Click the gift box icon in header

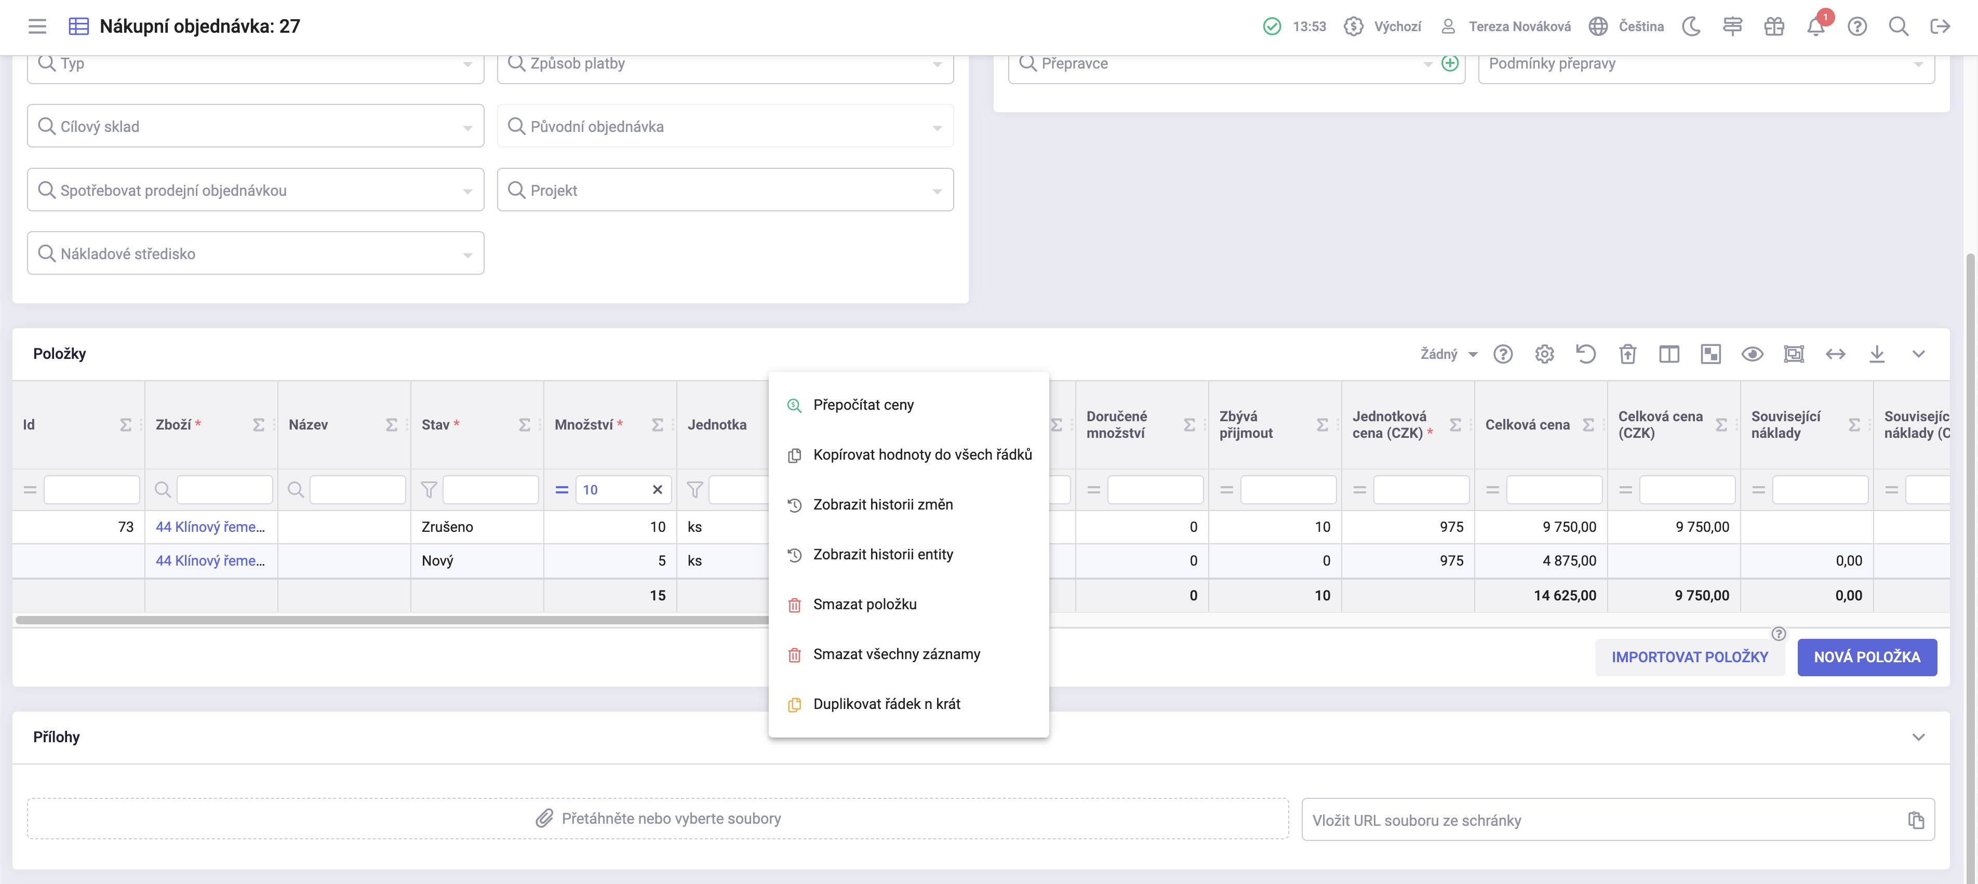pos(1774,27)
